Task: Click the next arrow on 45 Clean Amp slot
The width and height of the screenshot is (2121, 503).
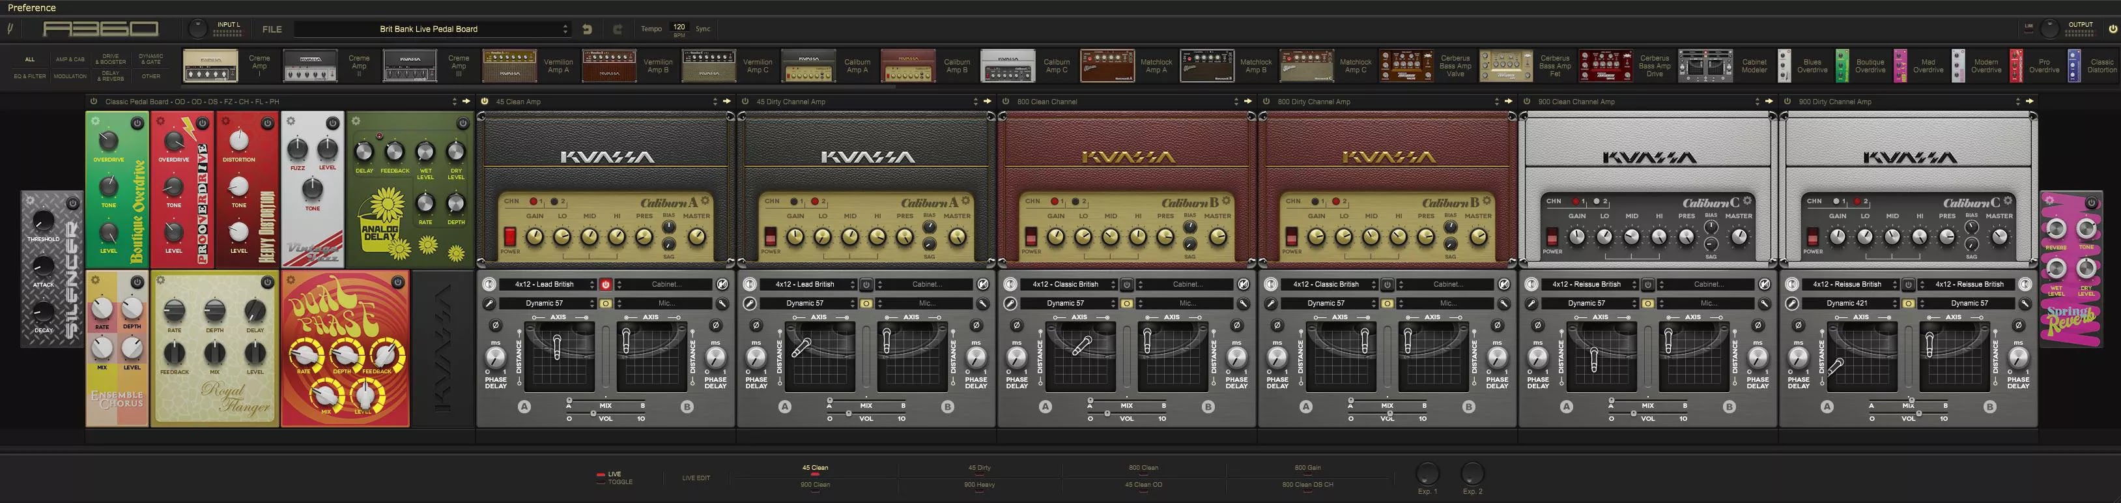Action: click(727, 101)
